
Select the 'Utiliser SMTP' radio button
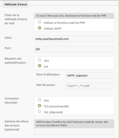click(x=40, y=28)
